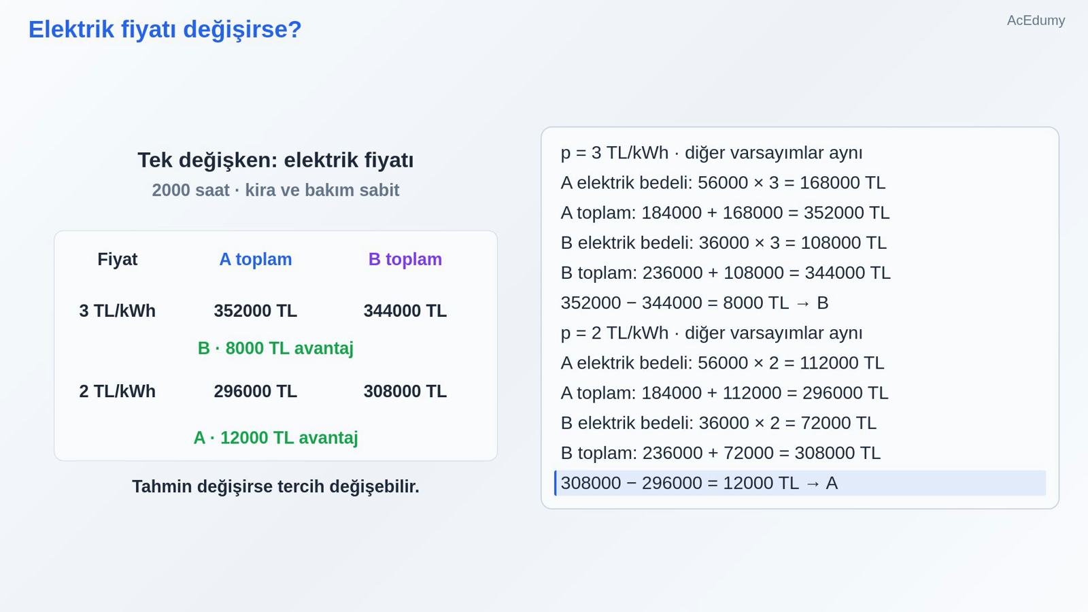Click the 'B toplam' column header

tap(405, 259)
